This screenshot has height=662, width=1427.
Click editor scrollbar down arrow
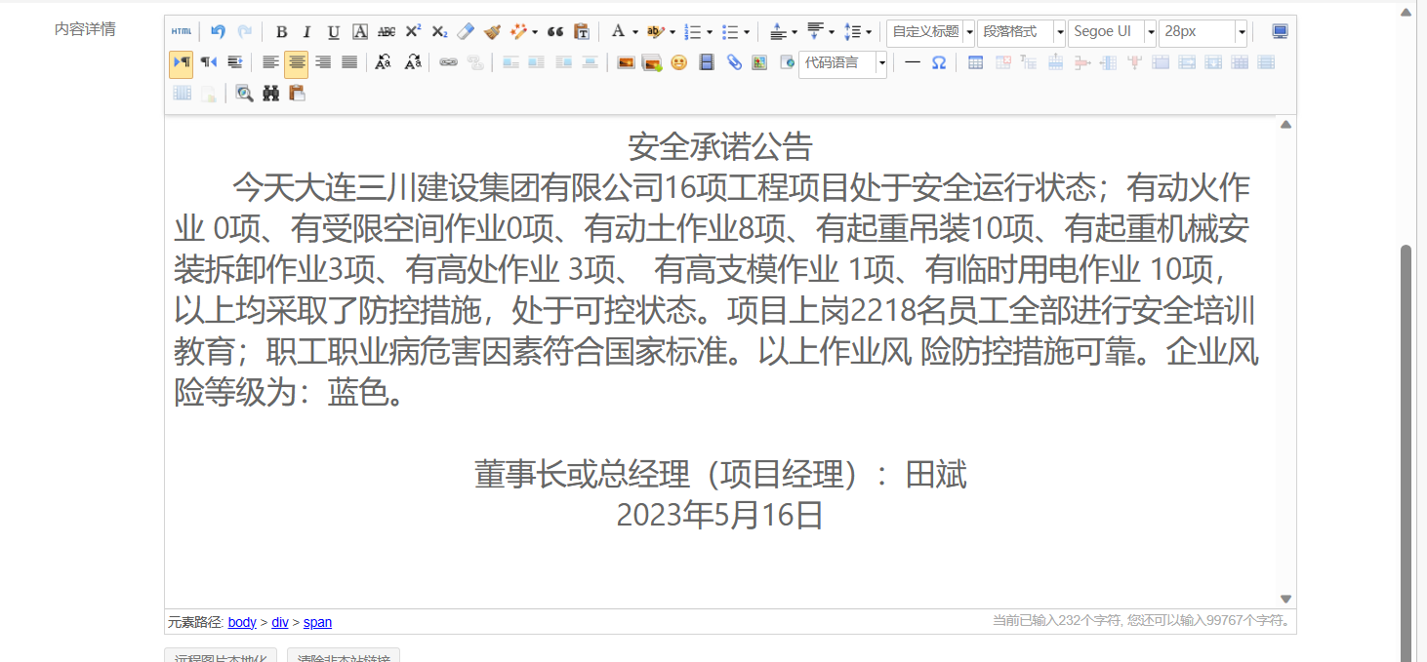tap(1285, 599)
